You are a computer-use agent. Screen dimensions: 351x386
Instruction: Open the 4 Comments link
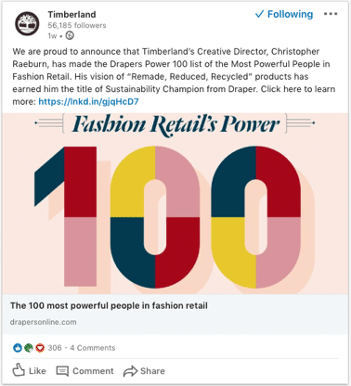pos(93,348)
